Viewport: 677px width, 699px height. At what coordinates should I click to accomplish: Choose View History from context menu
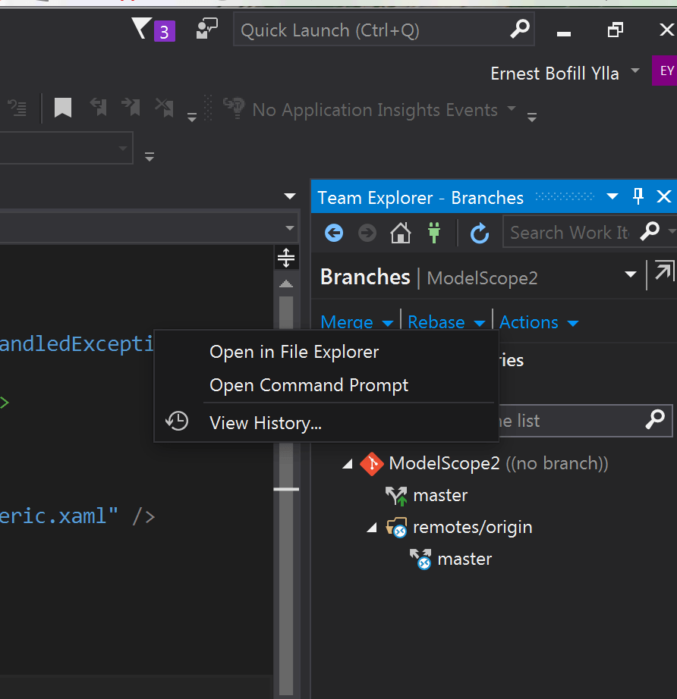265,423
